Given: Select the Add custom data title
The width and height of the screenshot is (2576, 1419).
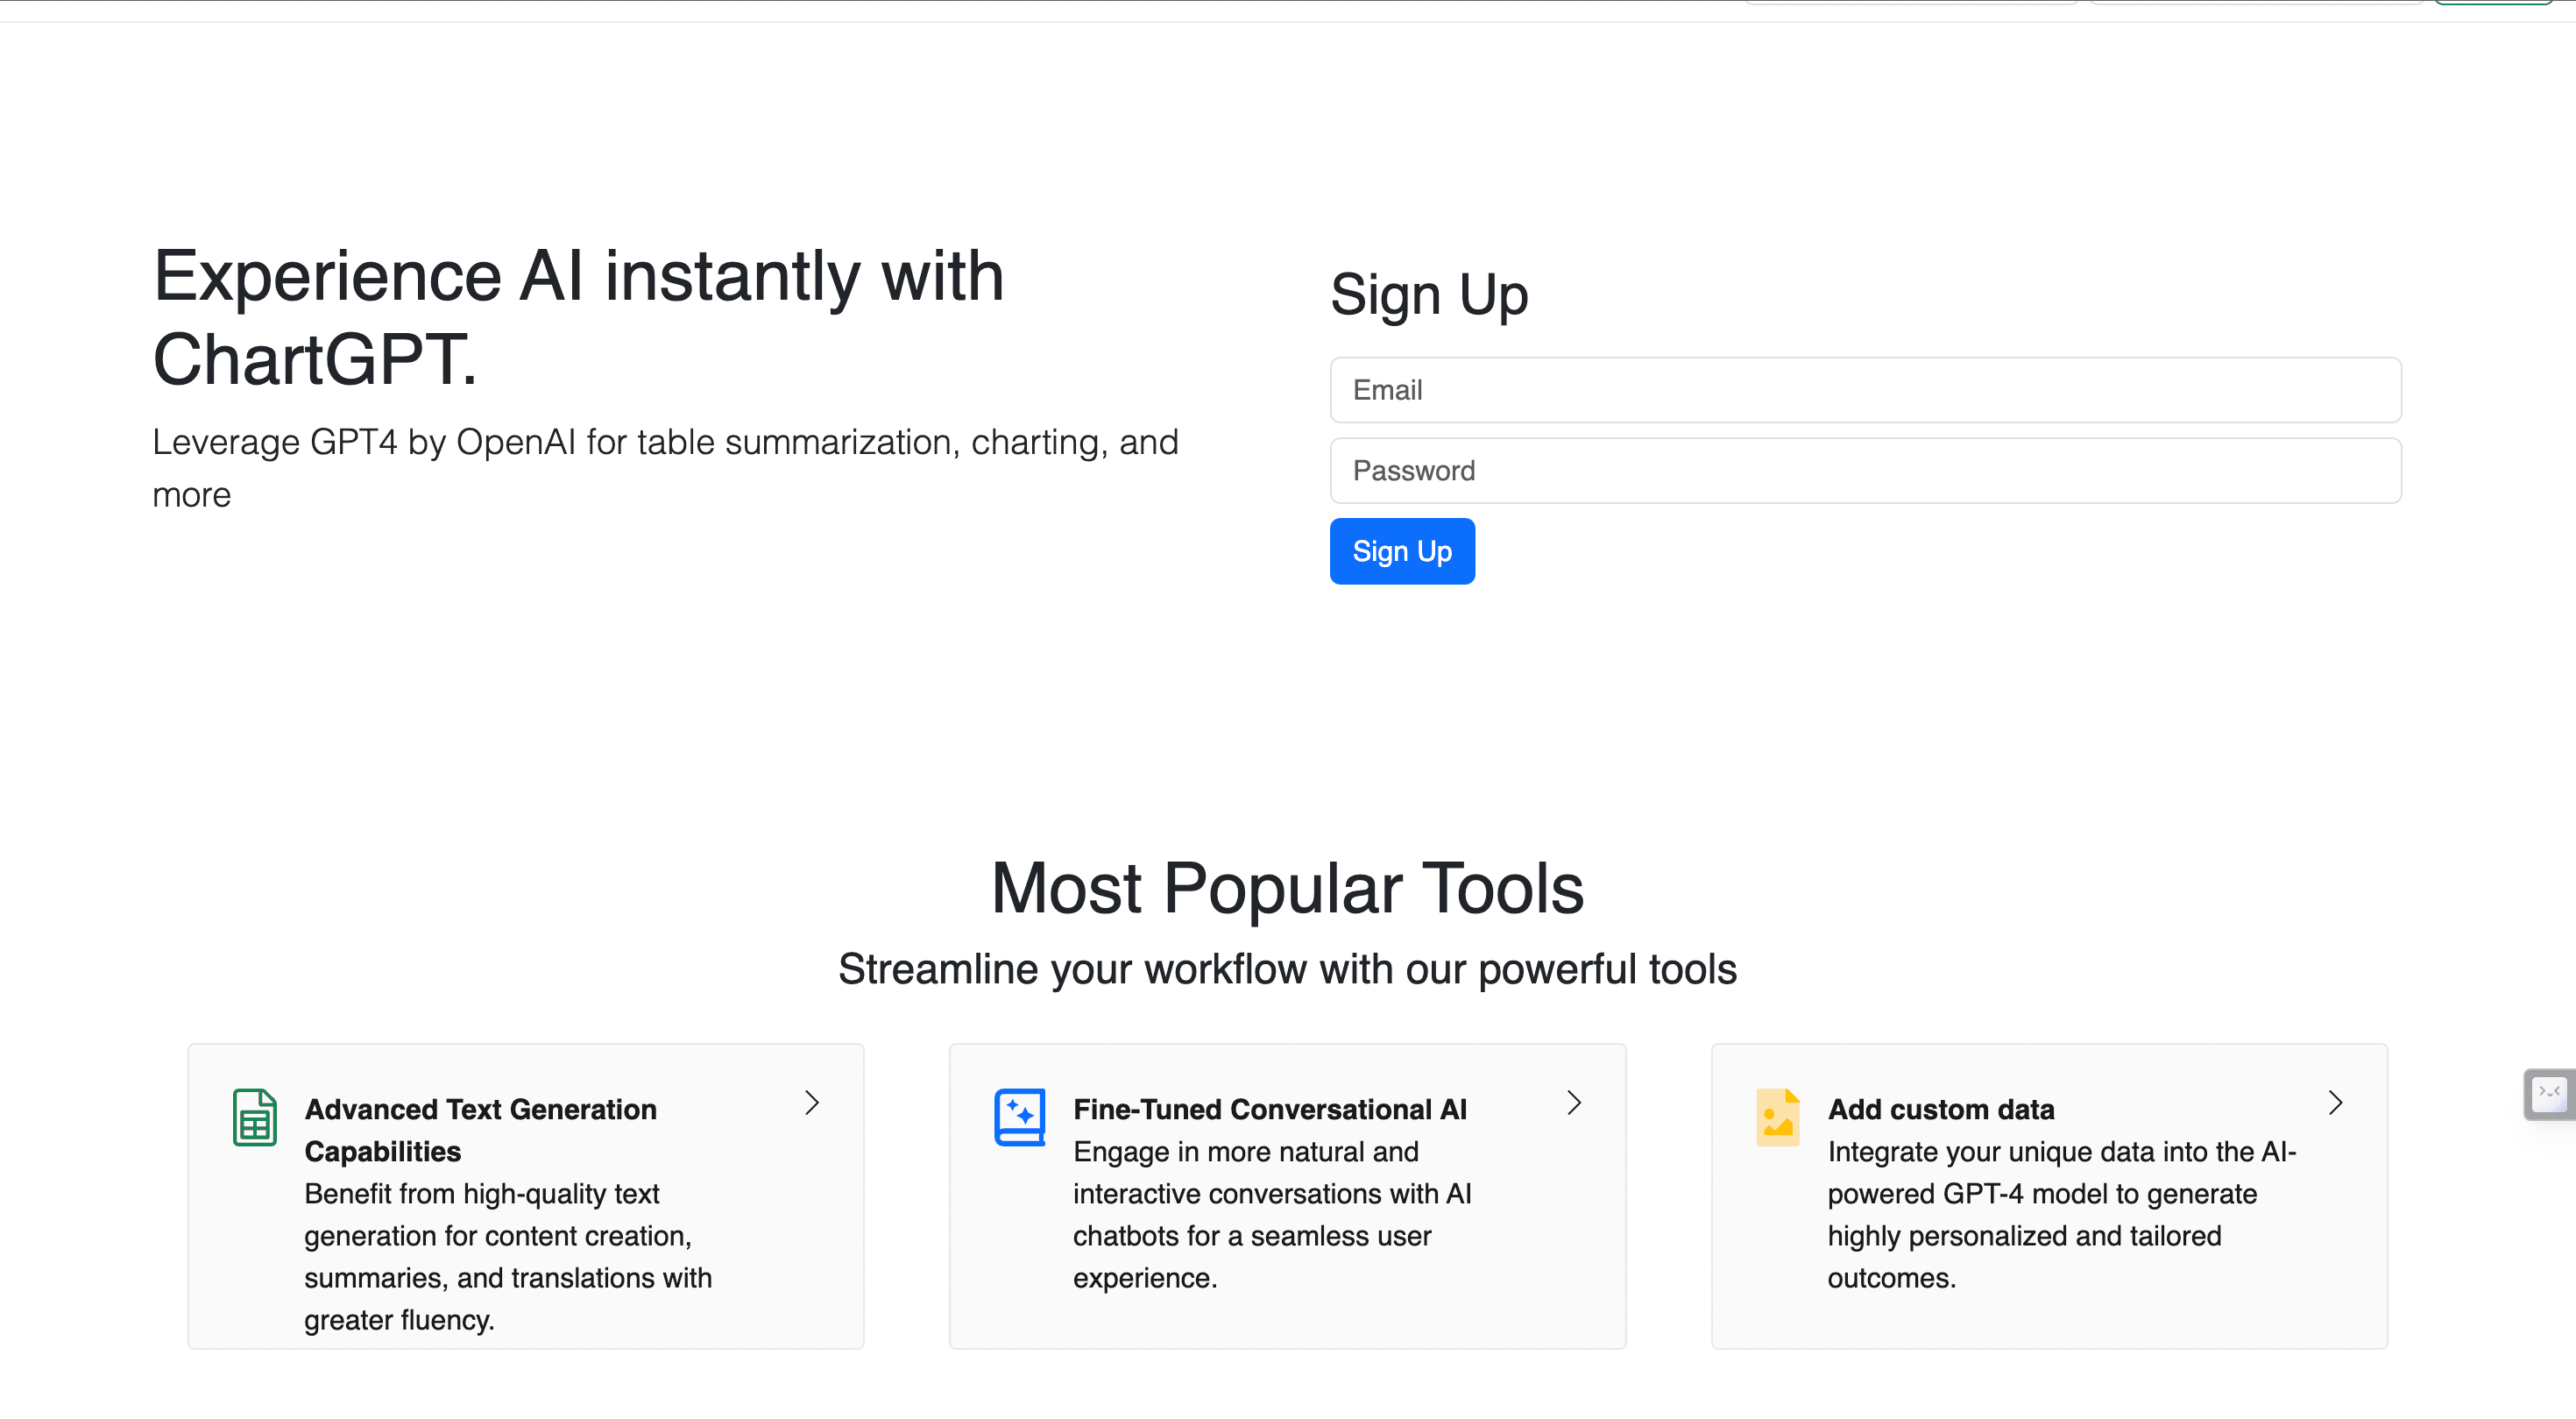Looking at the screenshot, I should [1941, 1109].
